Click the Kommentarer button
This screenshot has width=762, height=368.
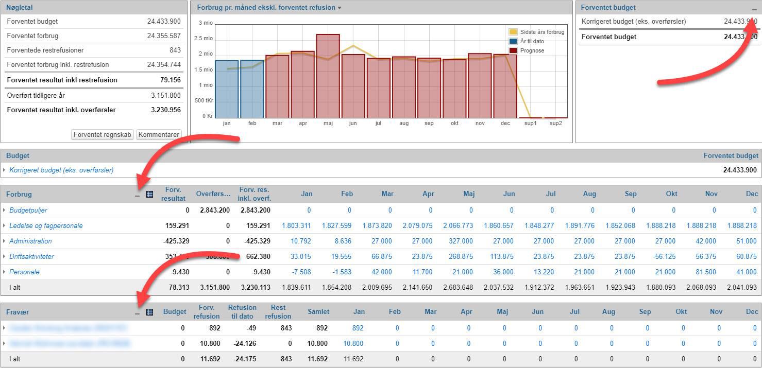[159, 134]
